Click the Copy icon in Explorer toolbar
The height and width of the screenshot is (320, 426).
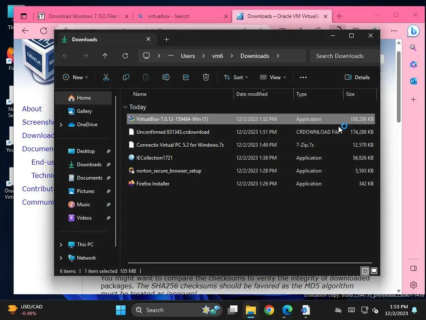(126, 77)
